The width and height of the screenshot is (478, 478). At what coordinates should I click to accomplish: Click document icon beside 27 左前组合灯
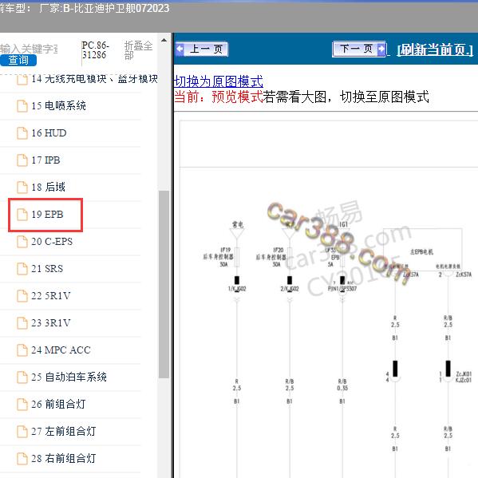coord(22,432)
